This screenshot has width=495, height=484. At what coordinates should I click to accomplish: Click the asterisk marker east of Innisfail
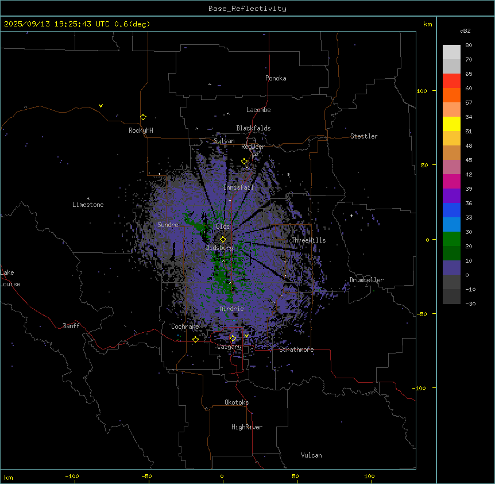(288, 174)
